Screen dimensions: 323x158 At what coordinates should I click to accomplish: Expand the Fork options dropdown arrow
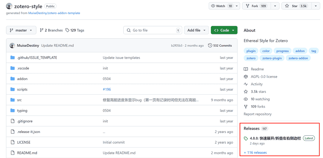pos(275,6)
